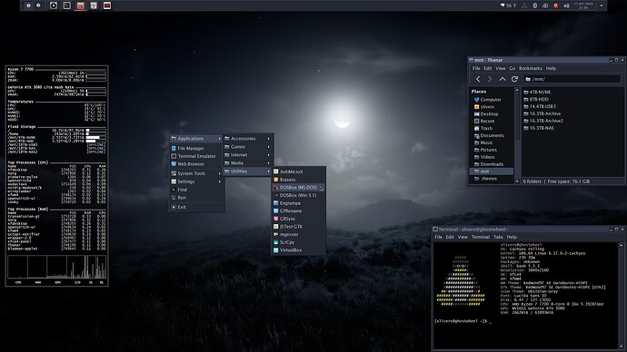Select the 4TB-NVME folder
The height and width of the screenshot is (352, 627).
pyautogui.click(x=537, y=93)
